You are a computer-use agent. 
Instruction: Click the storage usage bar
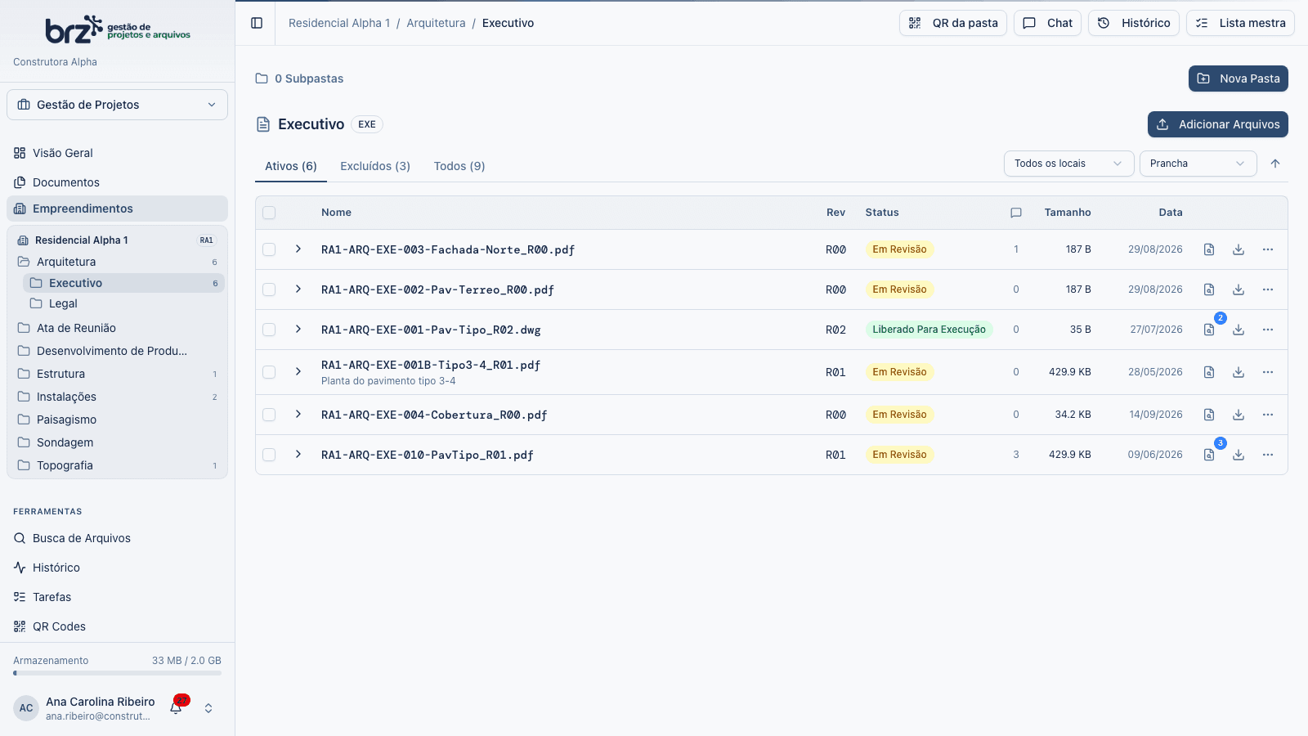point(118,673)
